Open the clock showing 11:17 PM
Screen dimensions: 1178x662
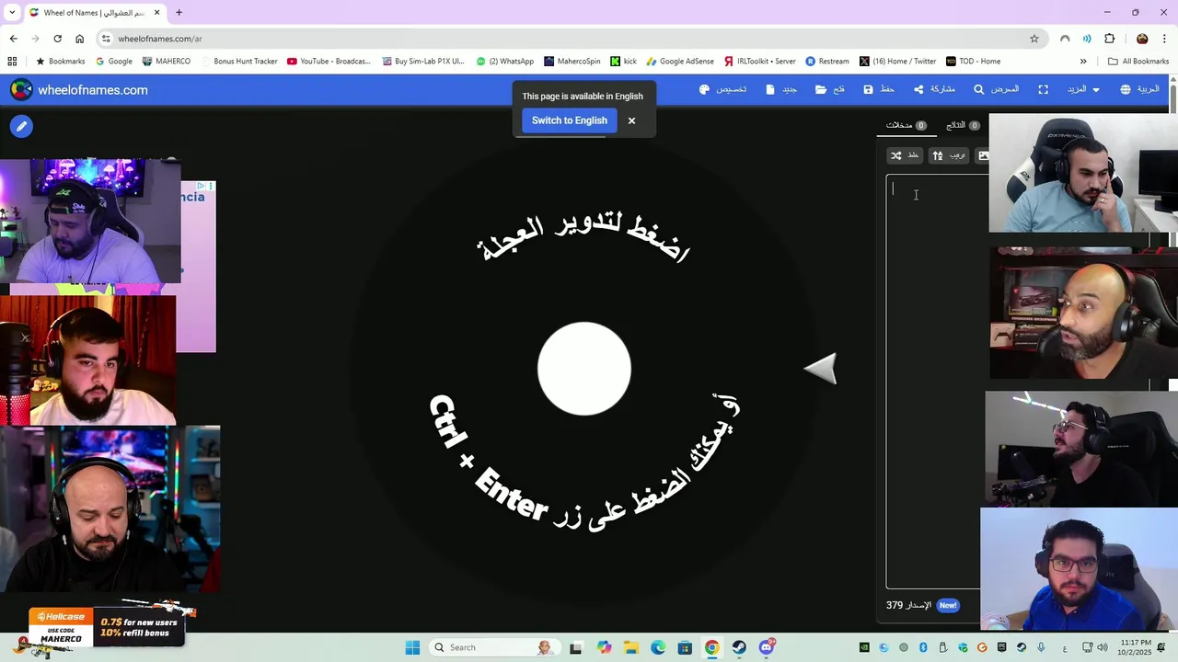(1136, 647)
